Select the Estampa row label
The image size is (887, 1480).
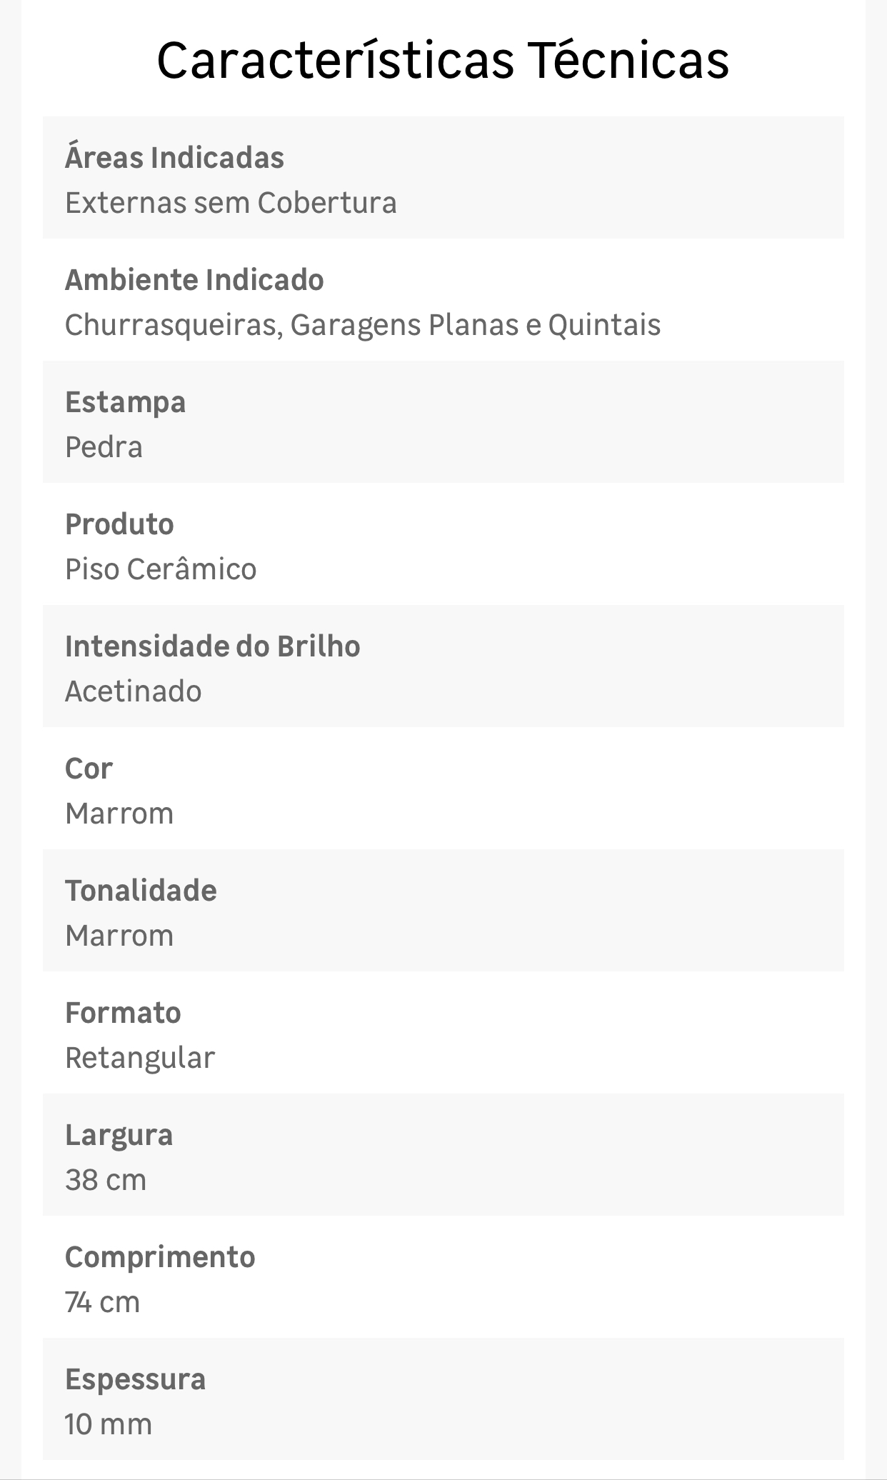click(125, 402)
